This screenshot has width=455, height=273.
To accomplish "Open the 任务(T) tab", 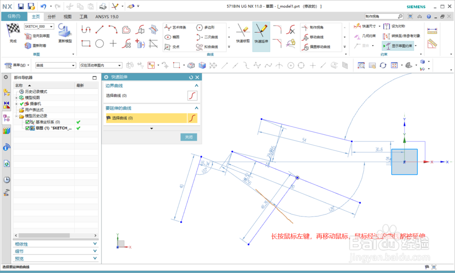I will (x=14, y=16).
